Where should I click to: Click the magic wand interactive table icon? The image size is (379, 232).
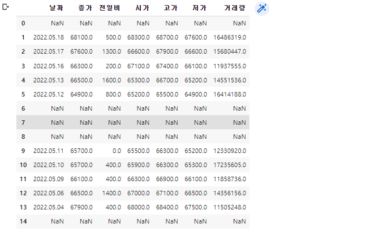point(262,8)
